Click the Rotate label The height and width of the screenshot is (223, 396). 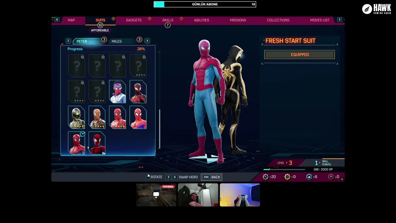(156, 177)
